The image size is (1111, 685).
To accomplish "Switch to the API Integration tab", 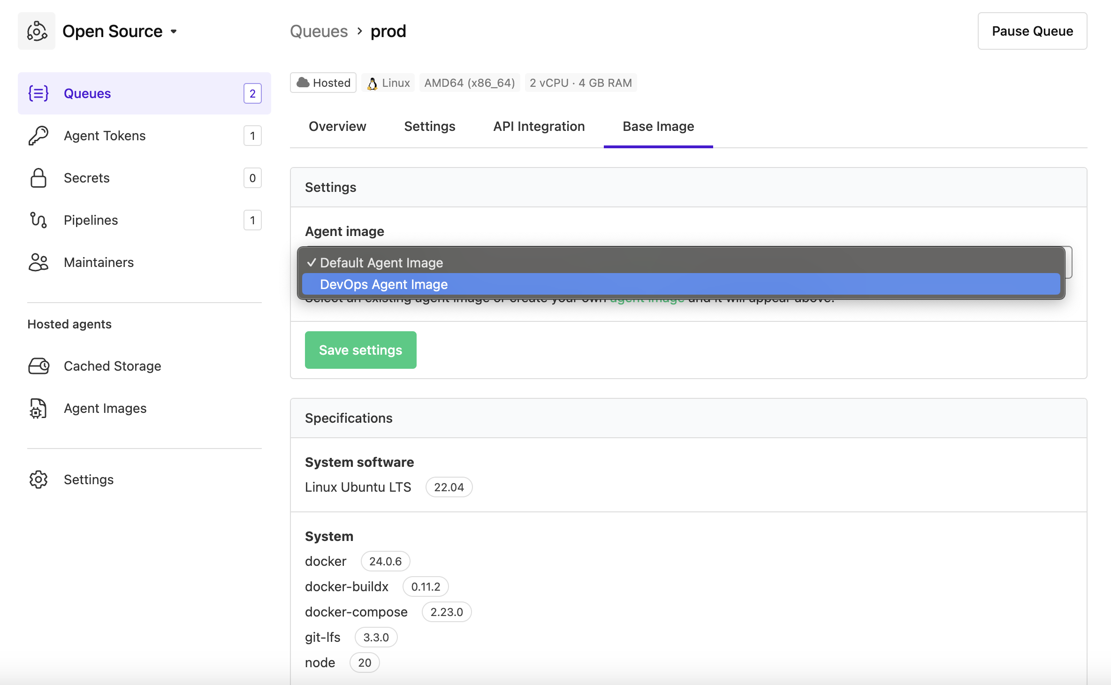I will point(540,125).
